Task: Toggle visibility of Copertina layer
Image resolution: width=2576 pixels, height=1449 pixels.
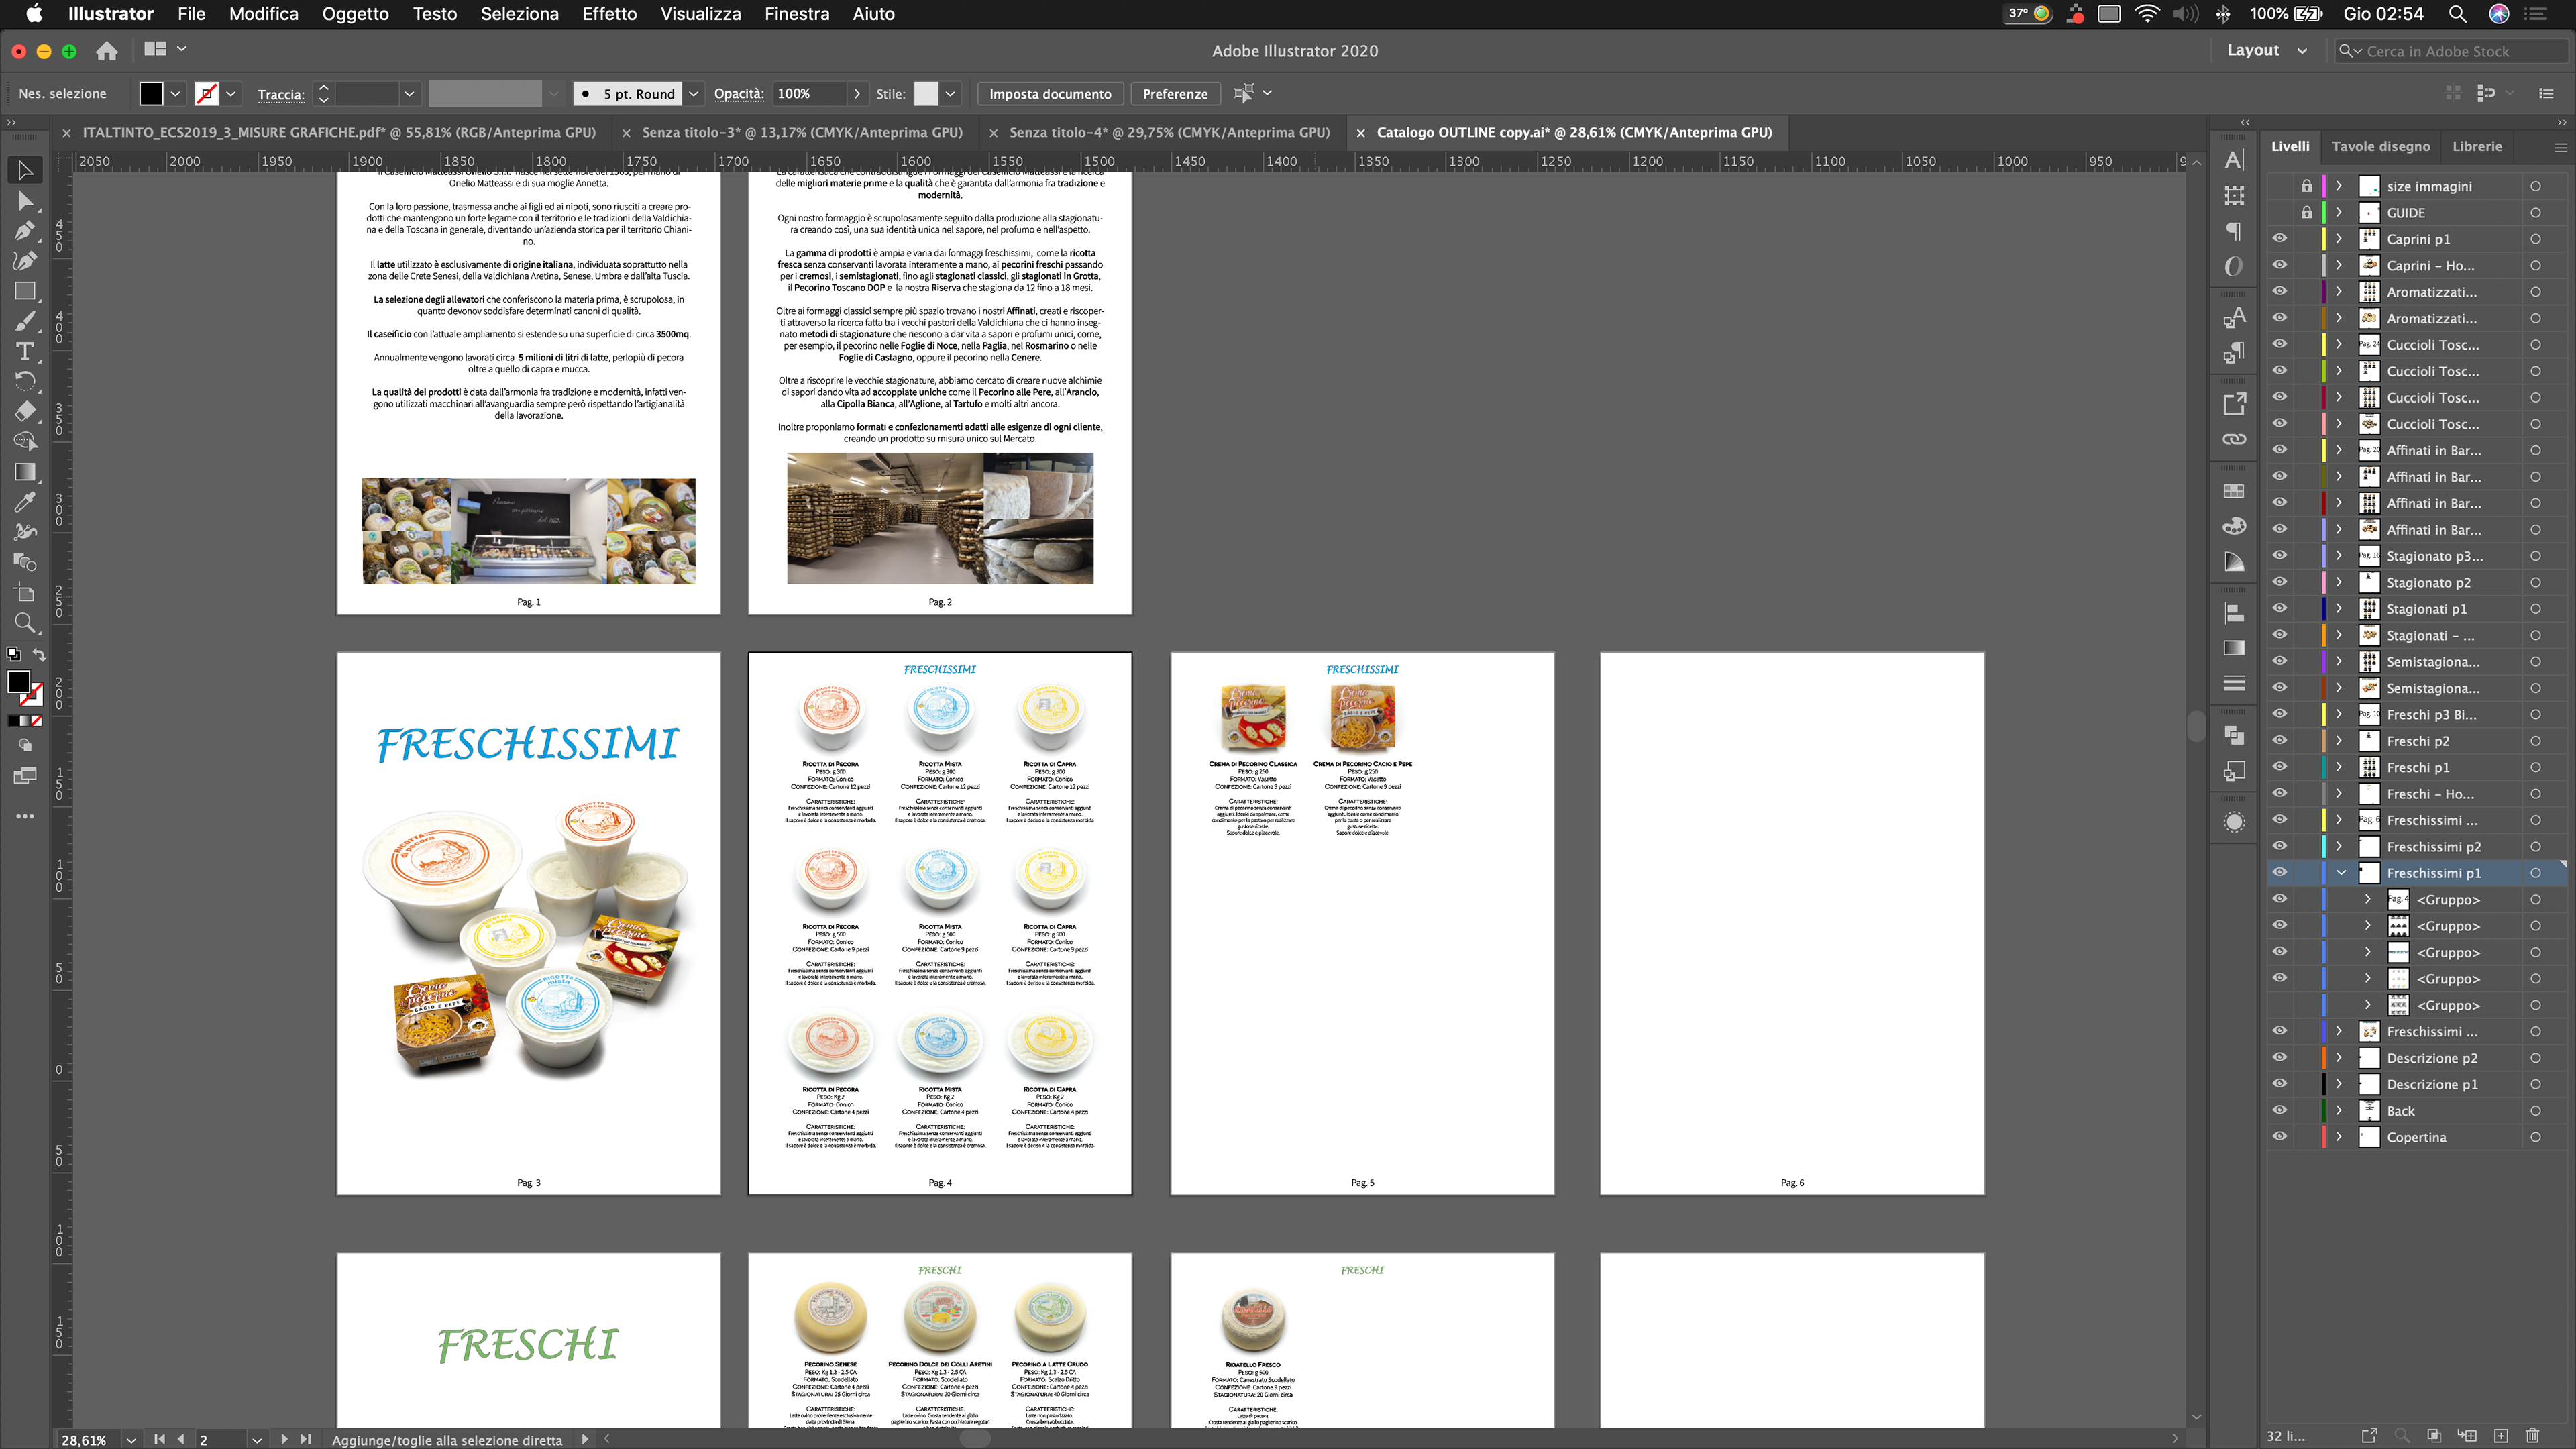Action: coord(2279,1137)
